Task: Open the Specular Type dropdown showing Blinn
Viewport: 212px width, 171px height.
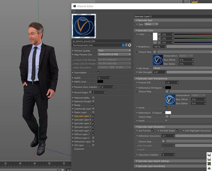Action: click(x=151, y=24)
